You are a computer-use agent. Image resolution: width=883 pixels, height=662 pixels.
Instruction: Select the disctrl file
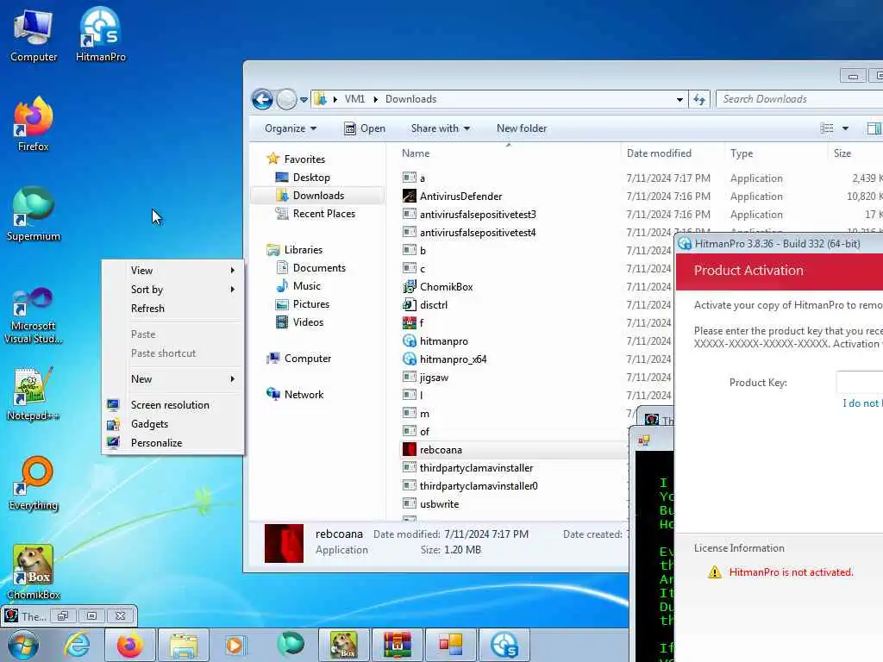pyautogui.click(x=425, y=304)
